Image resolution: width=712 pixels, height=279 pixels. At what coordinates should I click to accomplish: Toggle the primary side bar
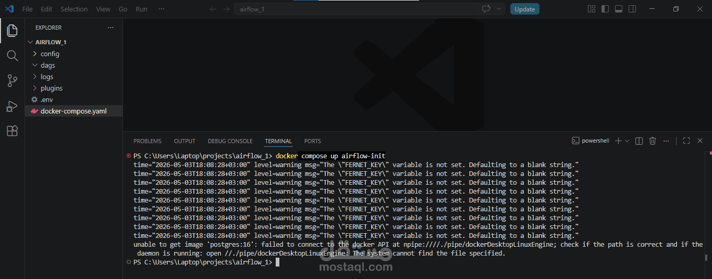pyautogui.click(x=605, y=9)
